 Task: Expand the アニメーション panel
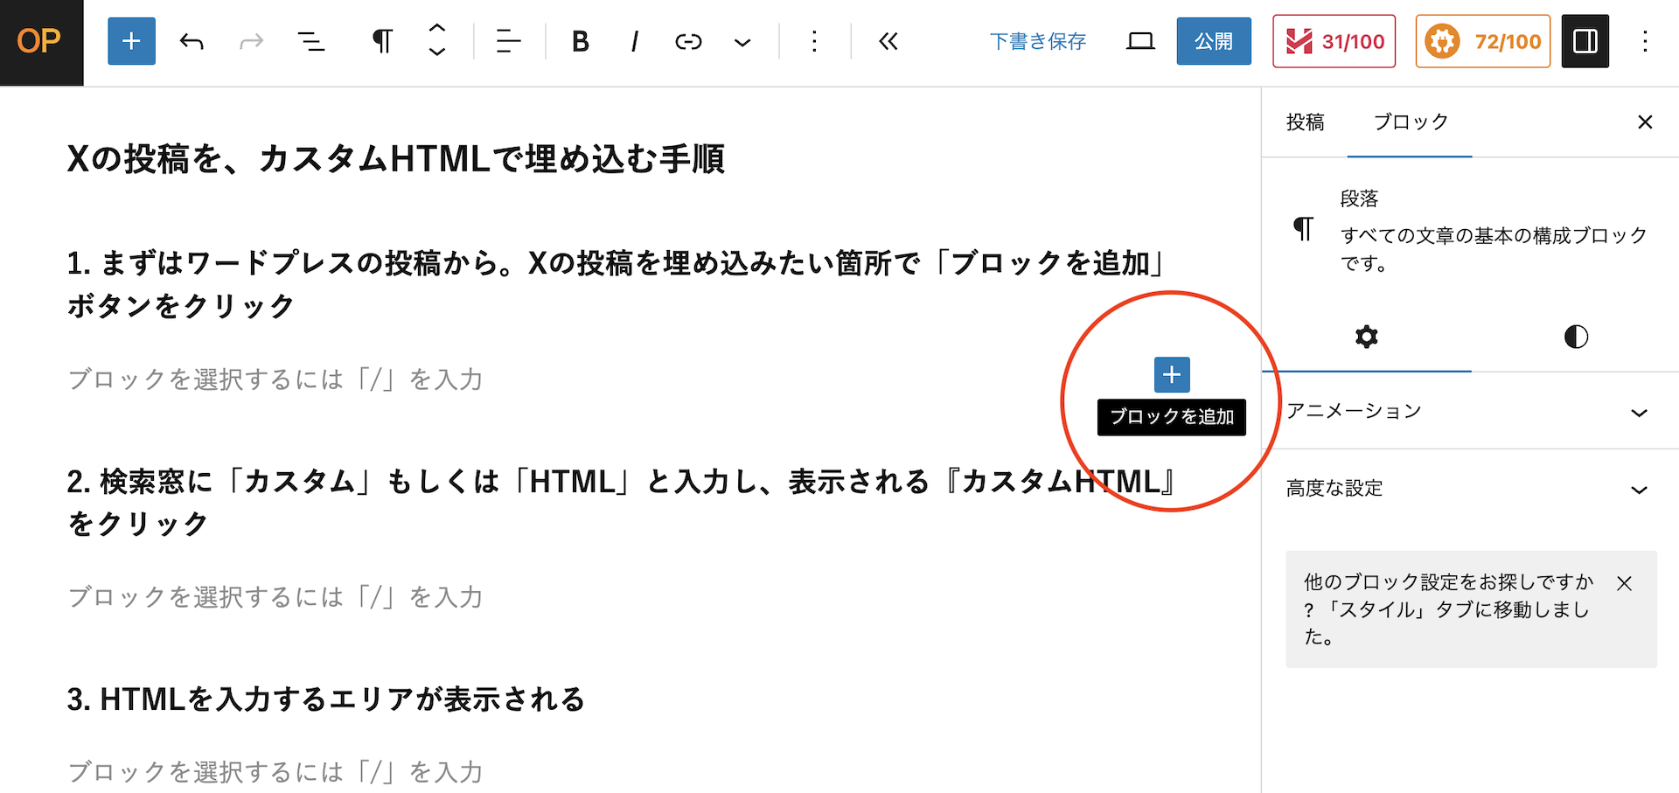click(x=1469, y=411)
